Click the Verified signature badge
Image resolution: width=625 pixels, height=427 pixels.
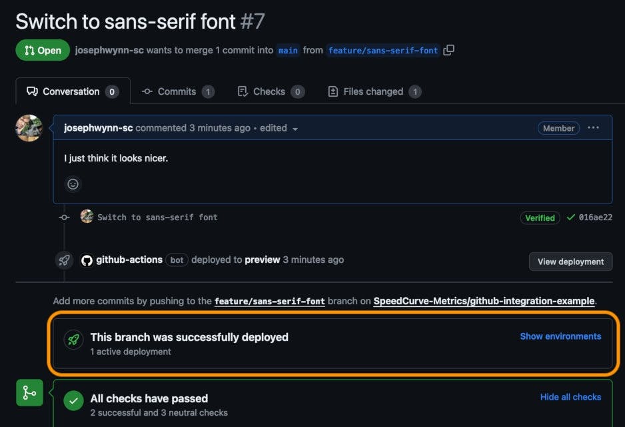point(540,218)
